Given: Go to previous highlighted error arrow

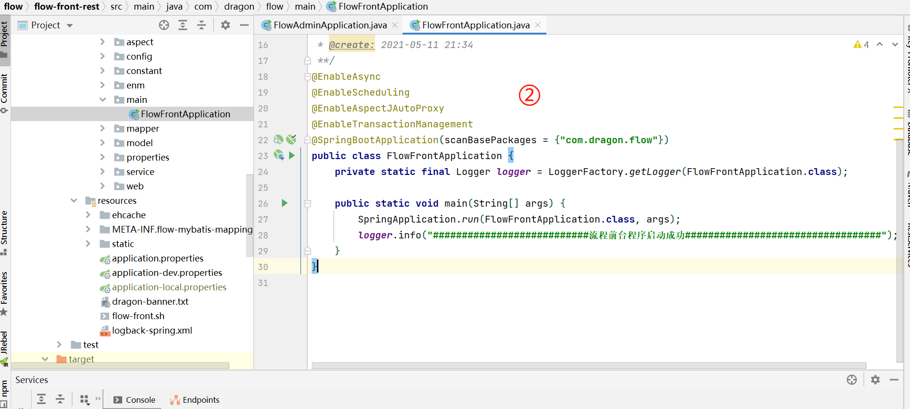Looking at the screenshot, I should coord(880,44).
